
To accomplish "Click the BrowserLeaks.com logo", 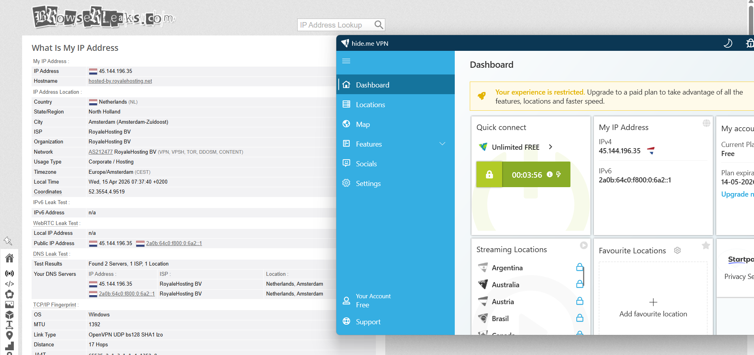I will point(103,17).
